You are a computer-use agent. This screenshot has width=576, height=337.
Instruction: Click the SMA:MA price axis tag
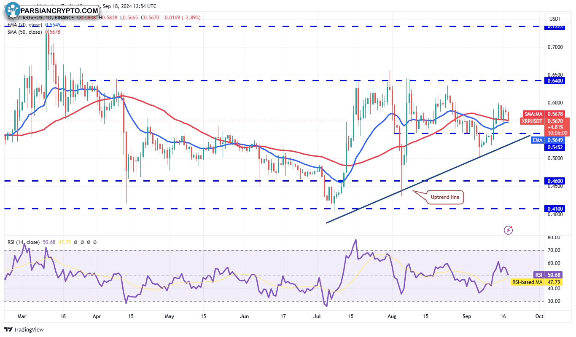point(534,114)
